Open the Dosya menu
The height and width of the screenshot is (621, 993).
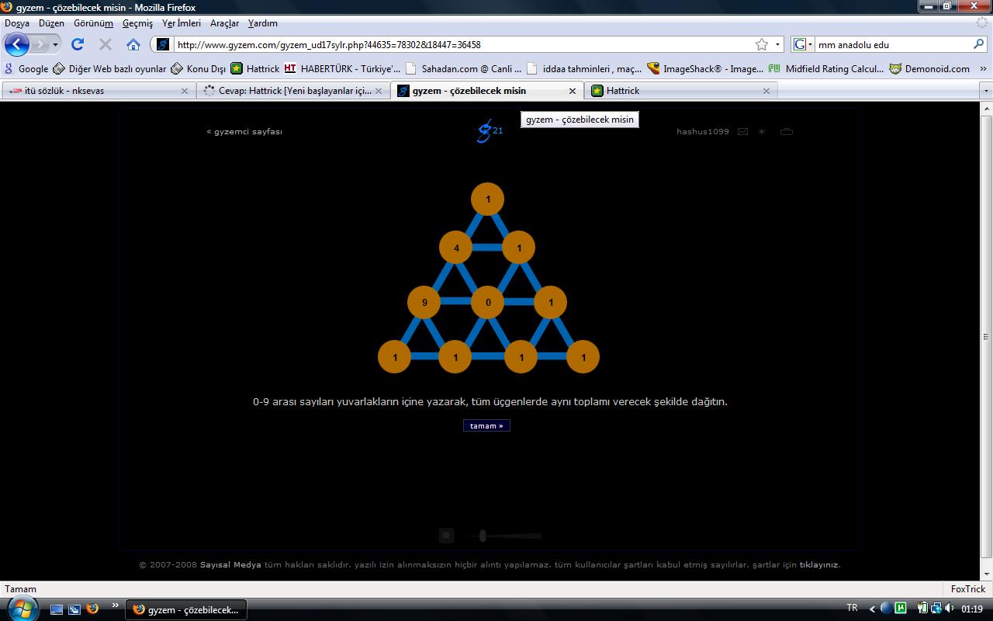pyautogui.click(x=17, y=23)
